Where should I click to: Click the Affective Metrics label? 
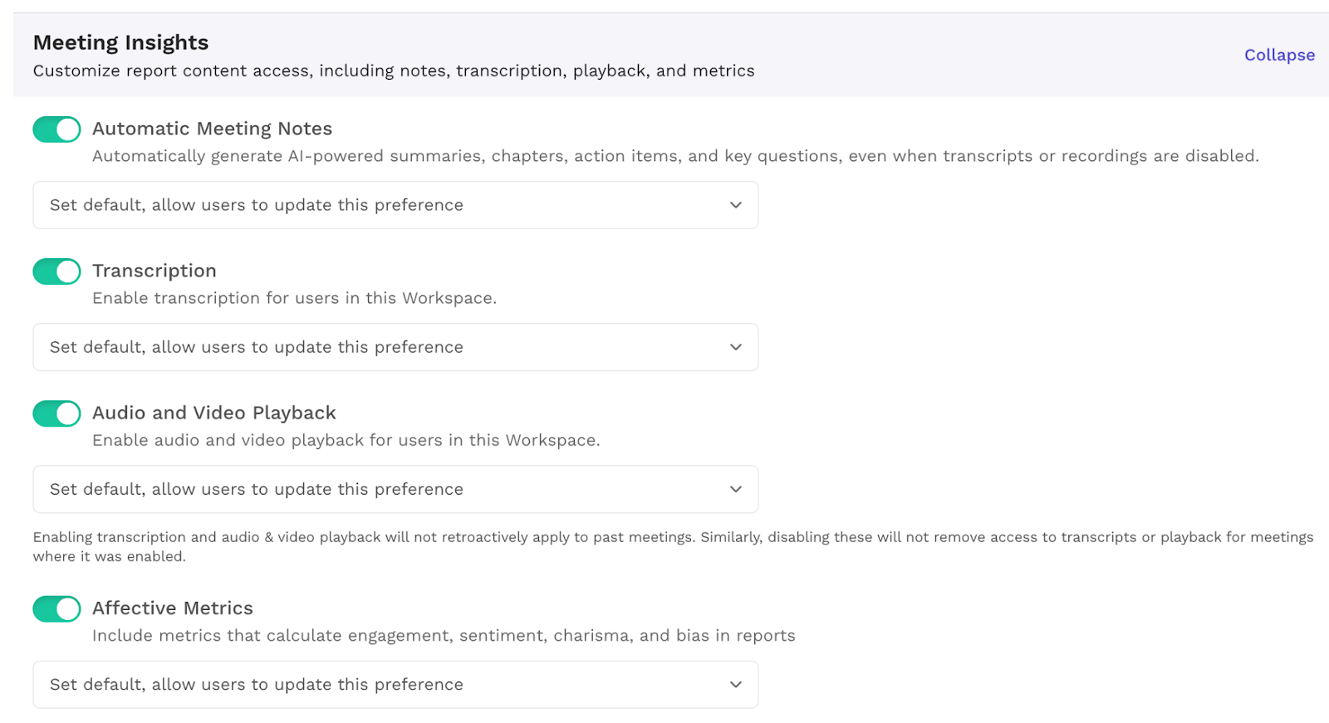click(x=173, y=608)
